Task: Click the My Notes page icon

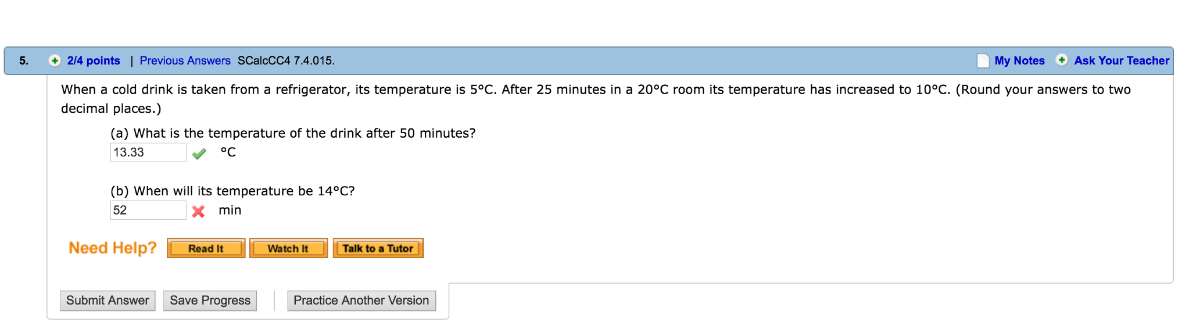Action: tap(983, 61)
